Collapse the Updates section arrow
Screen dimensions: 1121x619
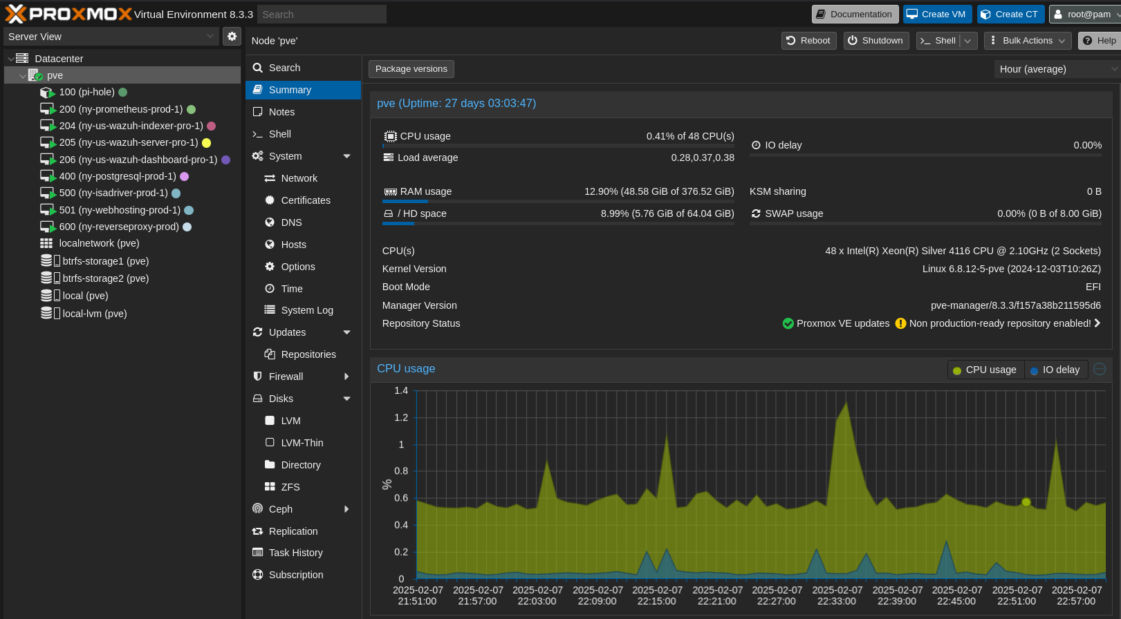pyautogui.click(x=347, y=332)
